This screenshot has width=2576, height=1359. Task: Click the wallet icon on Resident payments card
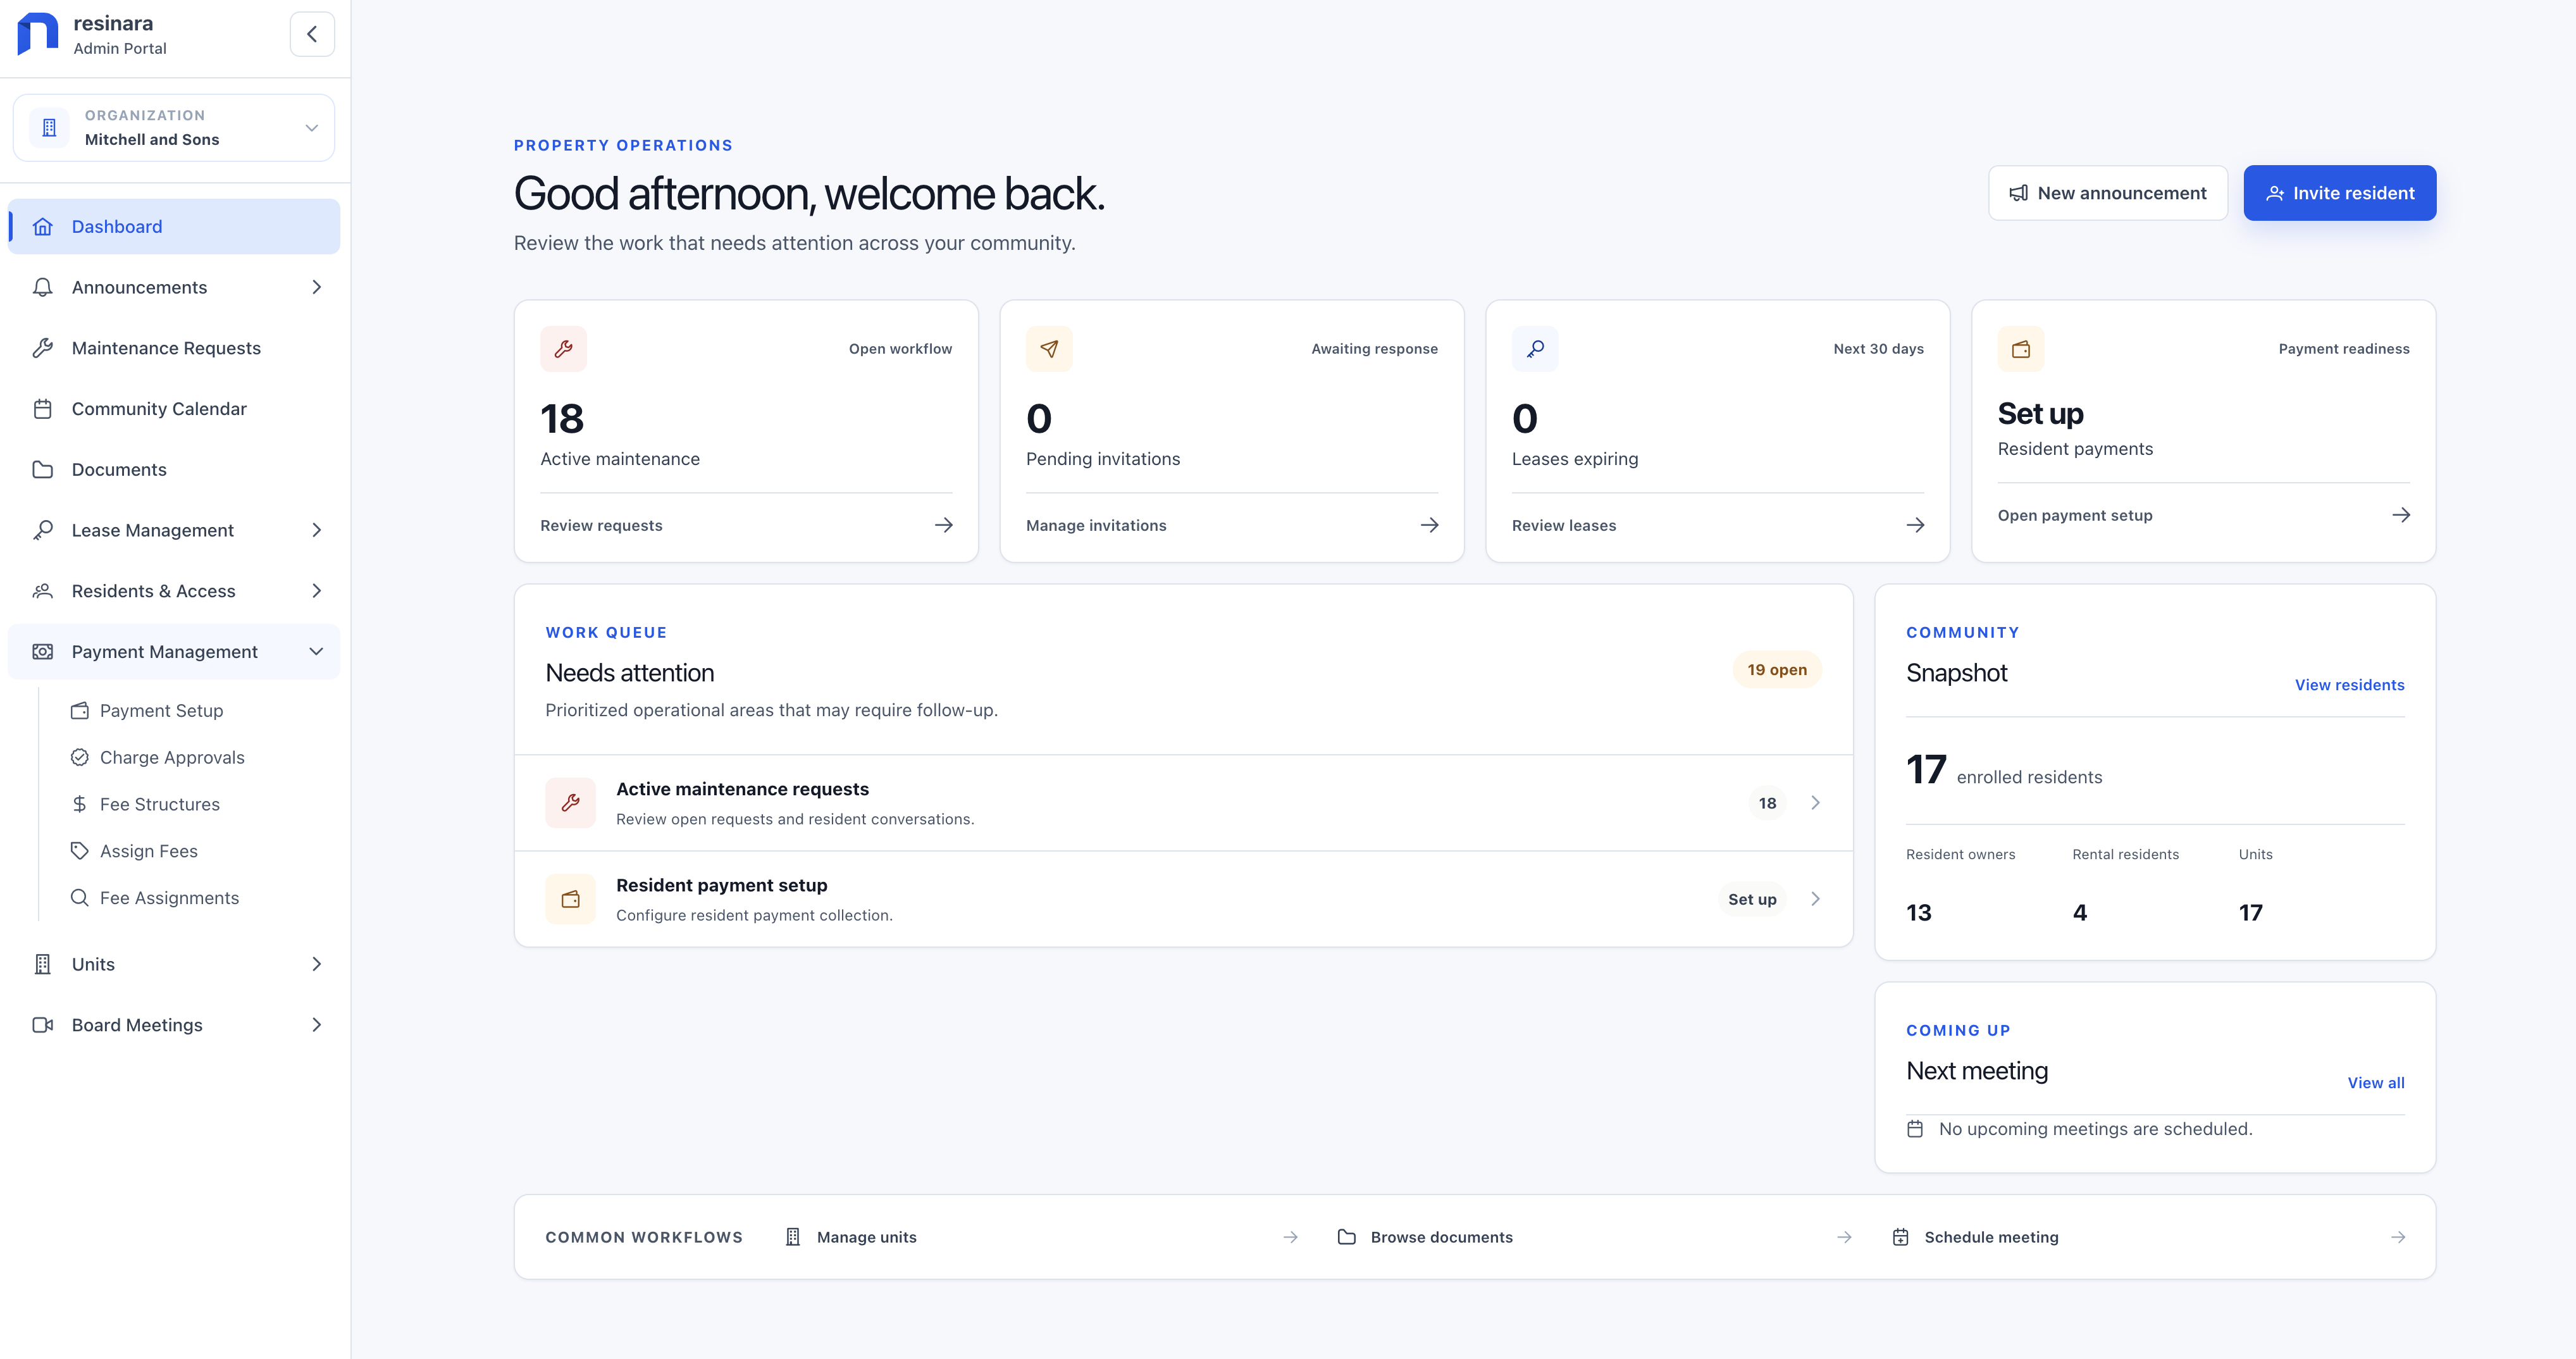2021,349
